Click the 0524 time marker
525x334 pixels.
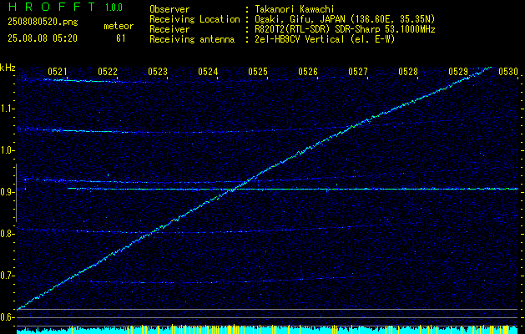coord(208,71)
